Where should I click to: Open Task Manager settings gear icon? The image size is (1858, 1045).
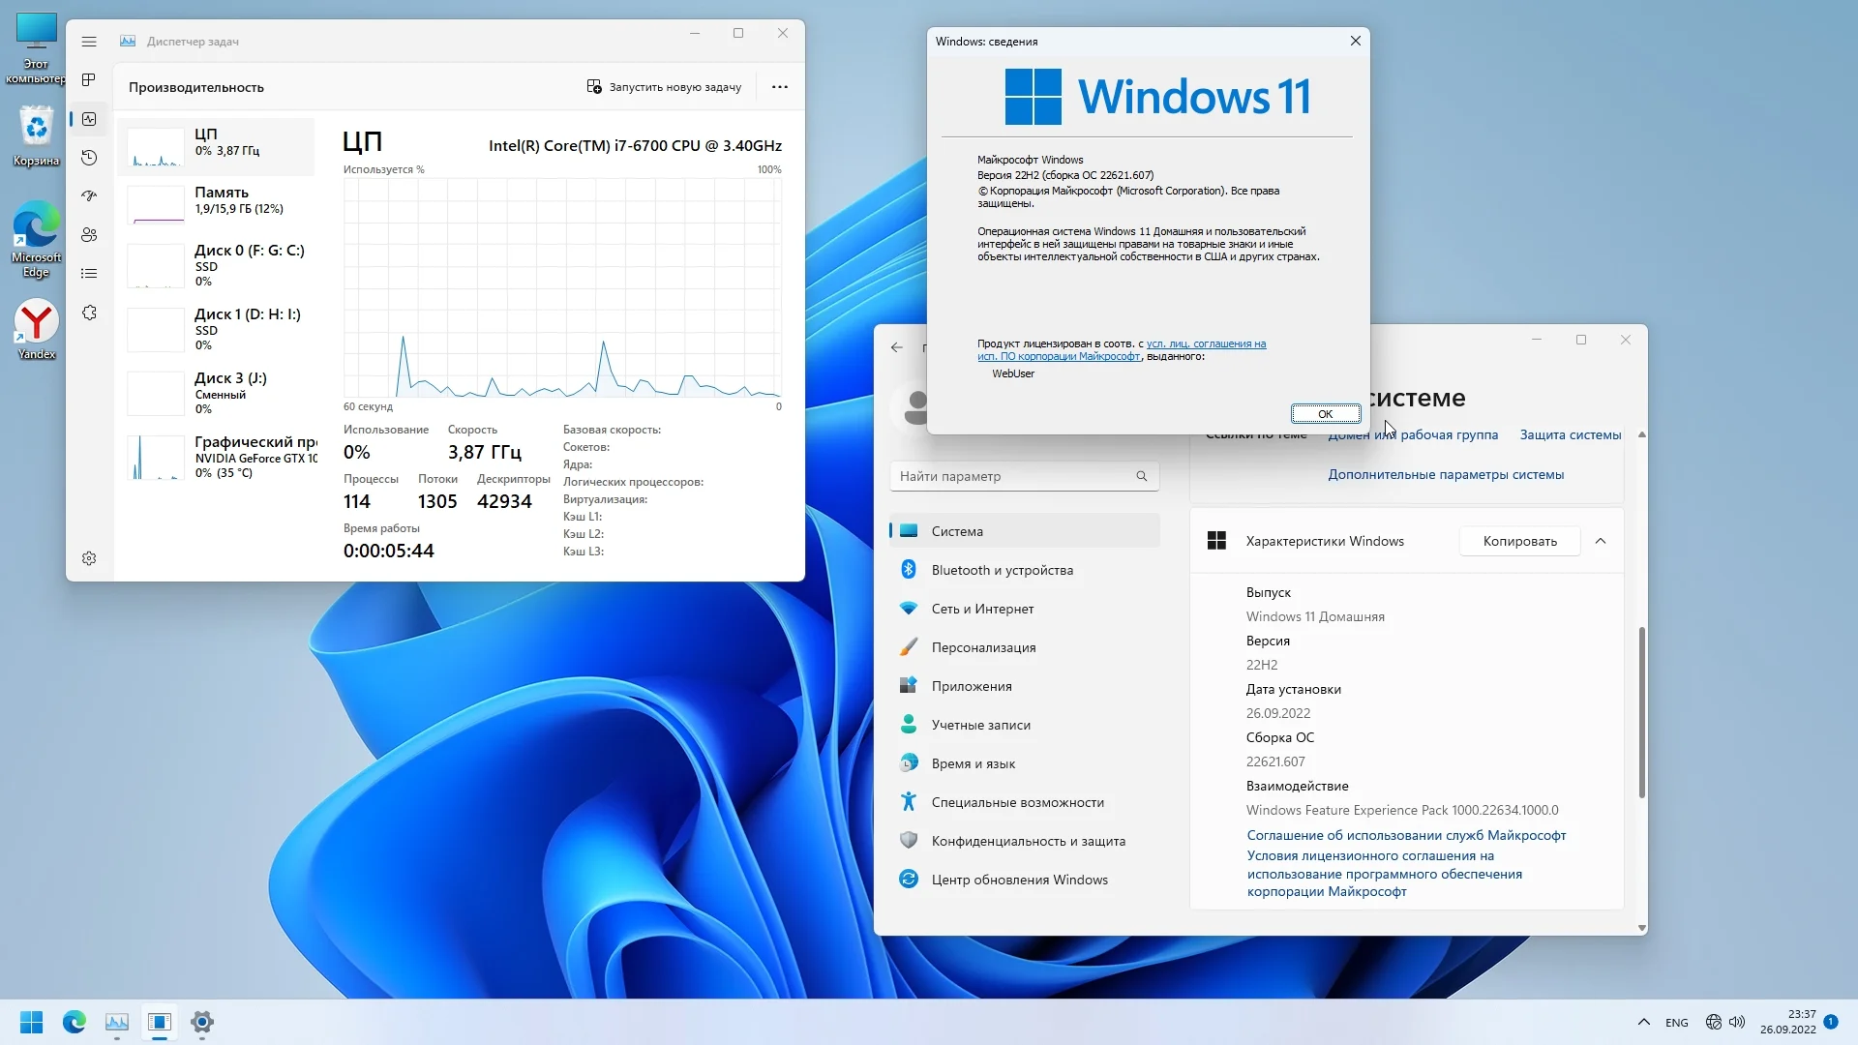click(x=89, y=558)
